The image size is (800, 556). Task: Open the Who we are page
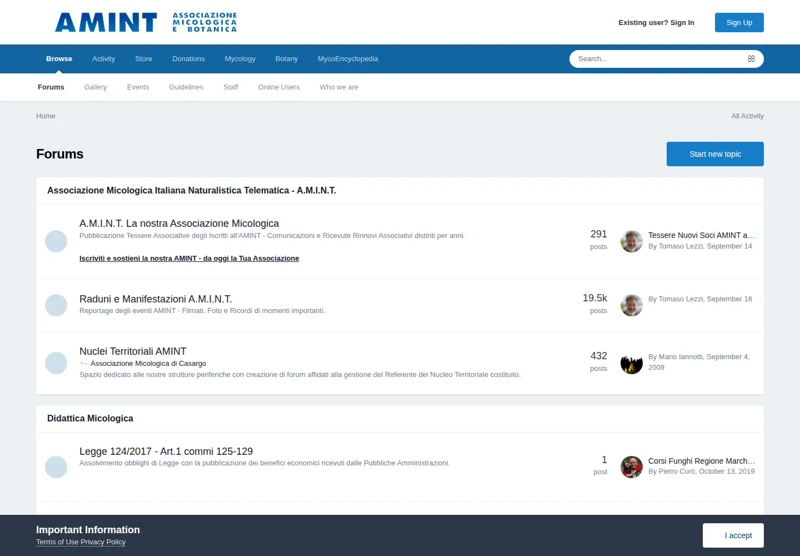(339, 87)
